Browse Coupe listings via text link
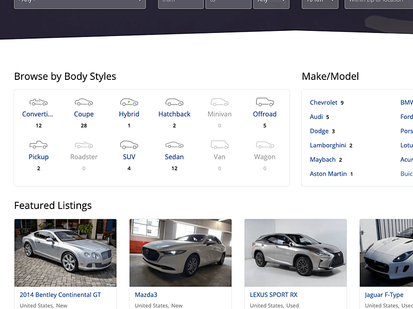This screenshot has width=413, height=309. (84, 114)
